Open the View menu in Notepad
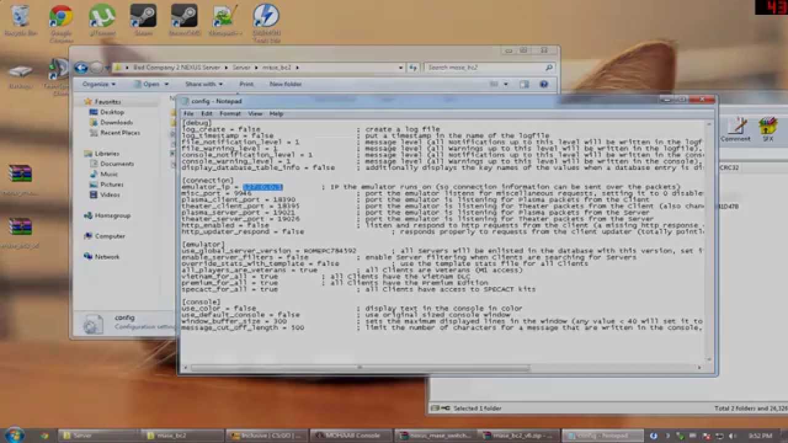788x443 pixels. click(255, 114)
